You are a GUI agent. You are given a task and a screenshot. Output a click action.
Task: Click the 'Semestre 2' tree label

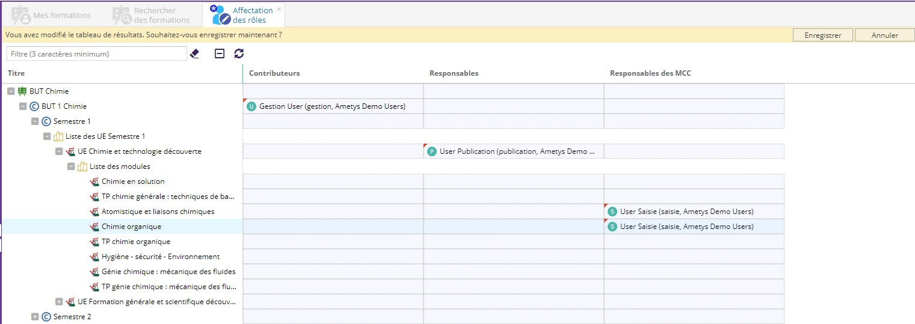pos(72,317)
